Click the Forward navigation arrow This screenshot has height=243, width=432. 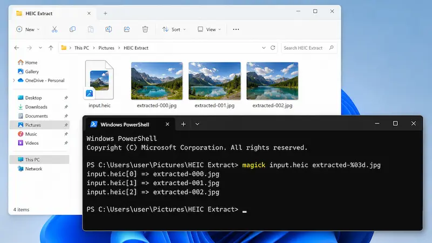coord(29,48)
